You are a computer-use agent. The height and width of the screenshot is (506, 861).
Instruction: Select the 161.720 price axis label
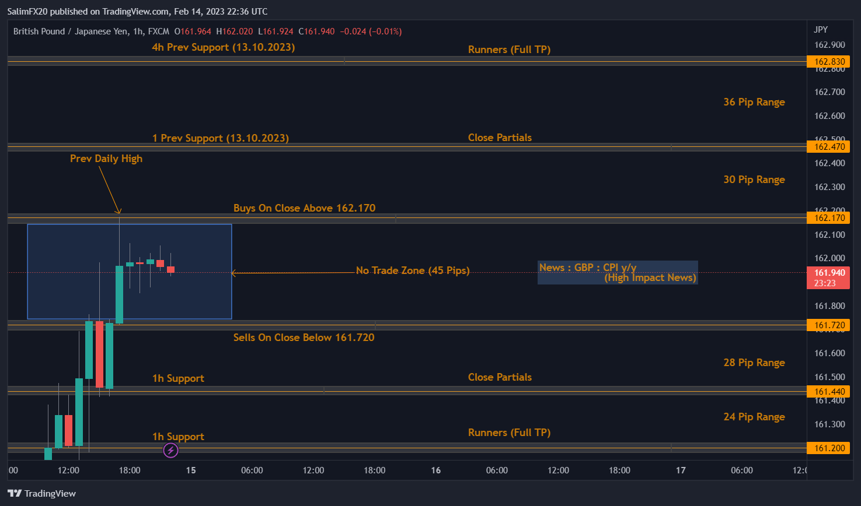pyautogui.click(x=829, y=325)
